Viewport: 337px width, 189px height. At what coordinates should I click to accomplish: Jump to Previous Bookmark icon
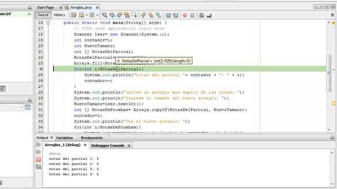point(143,15)
